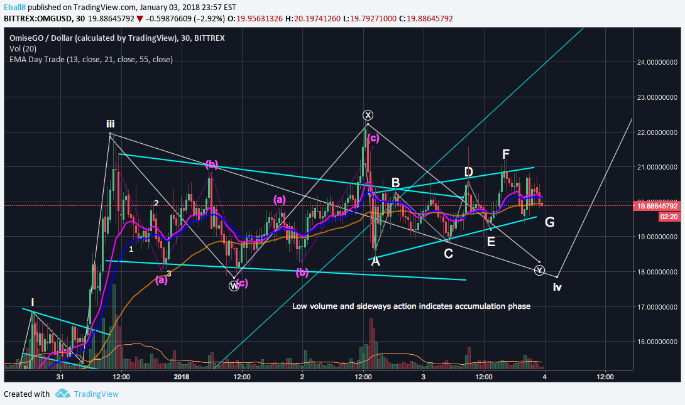
Task: Click the close price value C:19.88645792
Action: click(426, 19)
